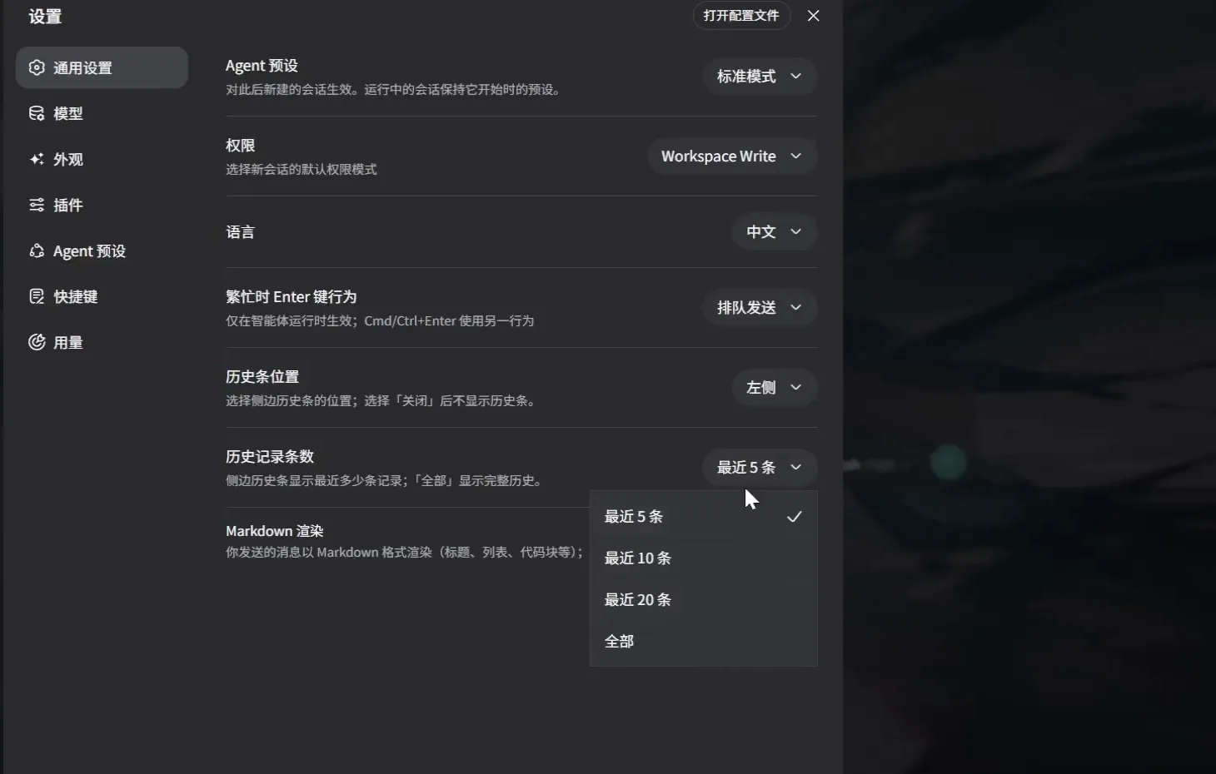Screen dimensions: 1216x774
Task: Open the 排队发送 Enter behavior dropdown
Action: point(760,307)
